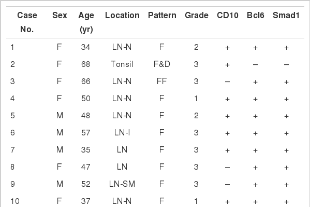Select the FF pattern cell in case 3
The width and height of the screenshot is (310, 207).
[161, 81]
